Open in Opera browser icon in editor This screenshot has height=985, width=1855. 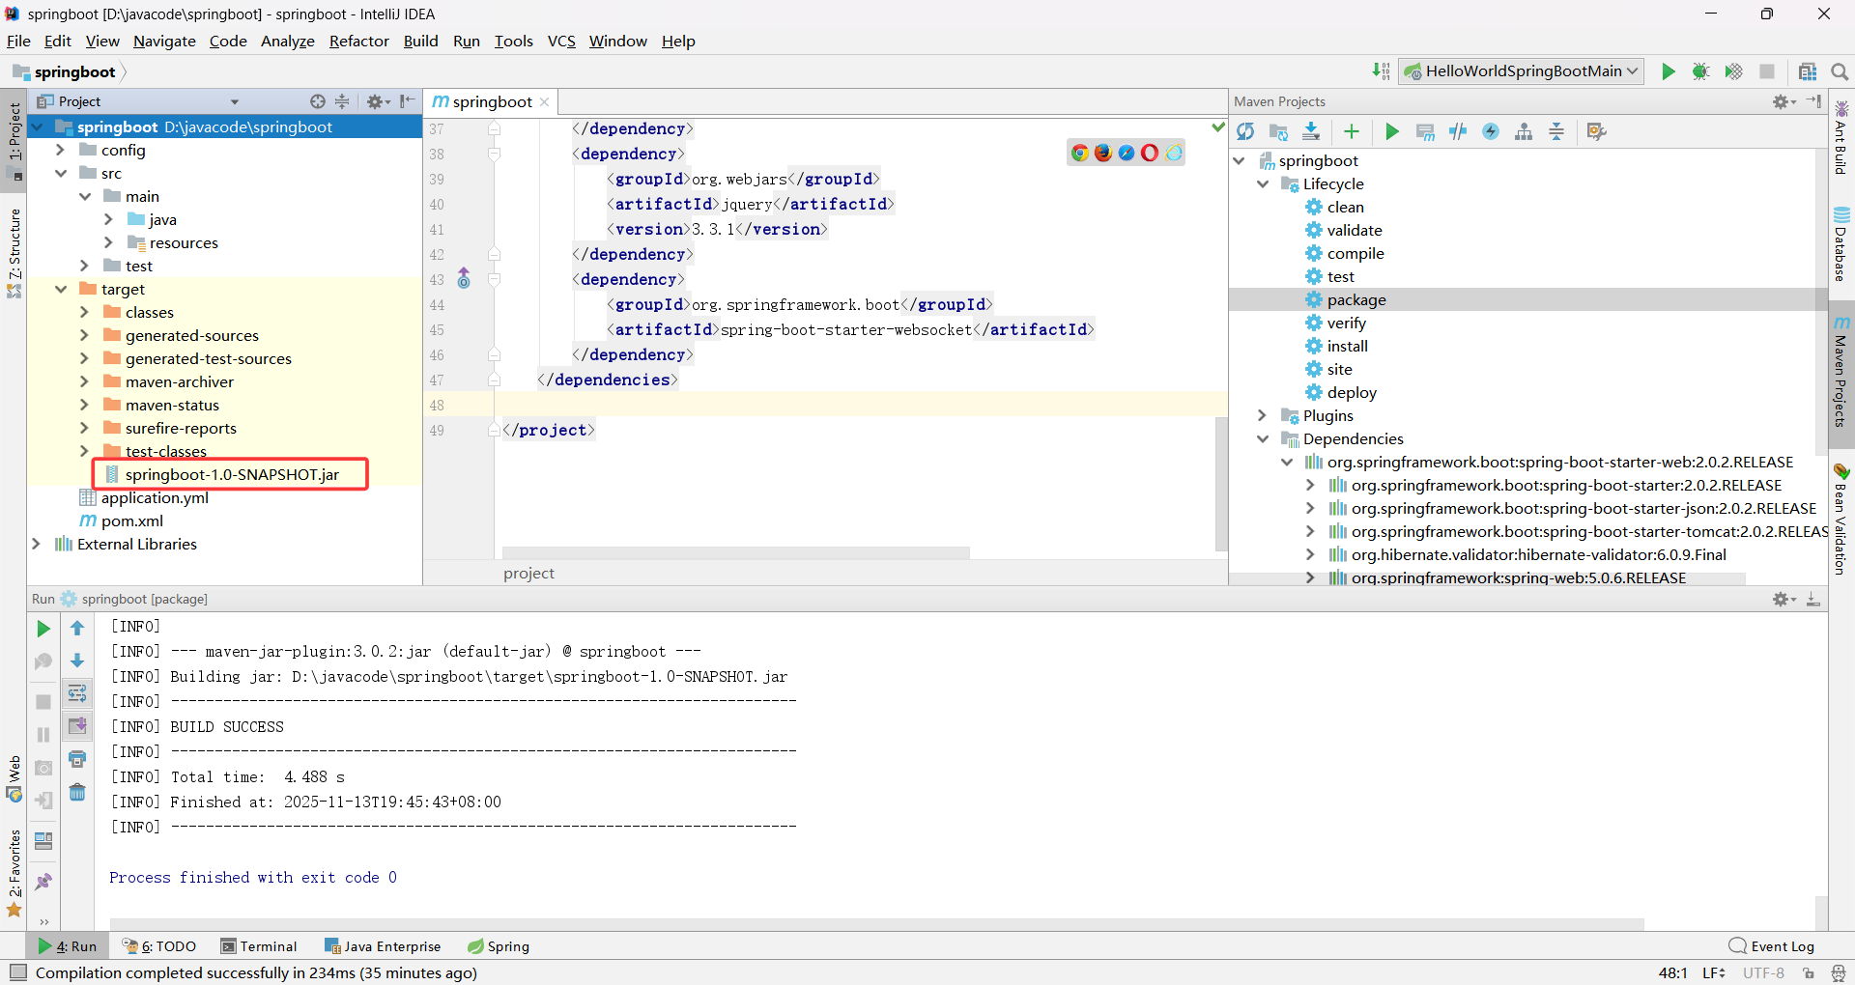1150,153
